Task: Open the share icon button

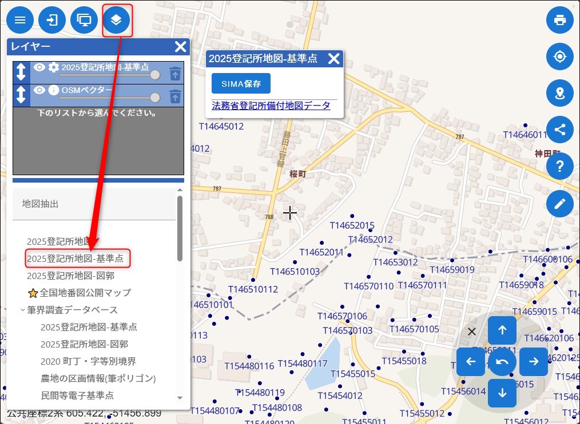Action: coord(559,130)
